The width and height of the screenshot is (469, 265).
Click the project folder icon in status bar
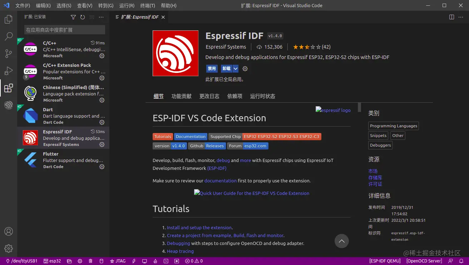point(69,261)
